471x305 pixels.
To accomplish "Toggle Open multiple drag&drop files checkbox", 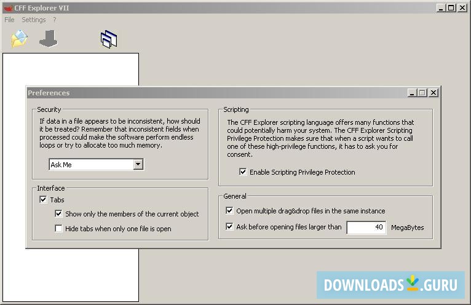I will [x=229, y=211].
